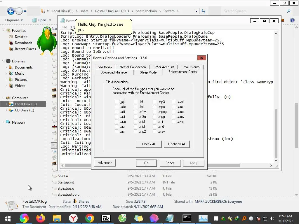Expand the Network tree node
This screenshot has width=299, height=224.
(3, 122)
